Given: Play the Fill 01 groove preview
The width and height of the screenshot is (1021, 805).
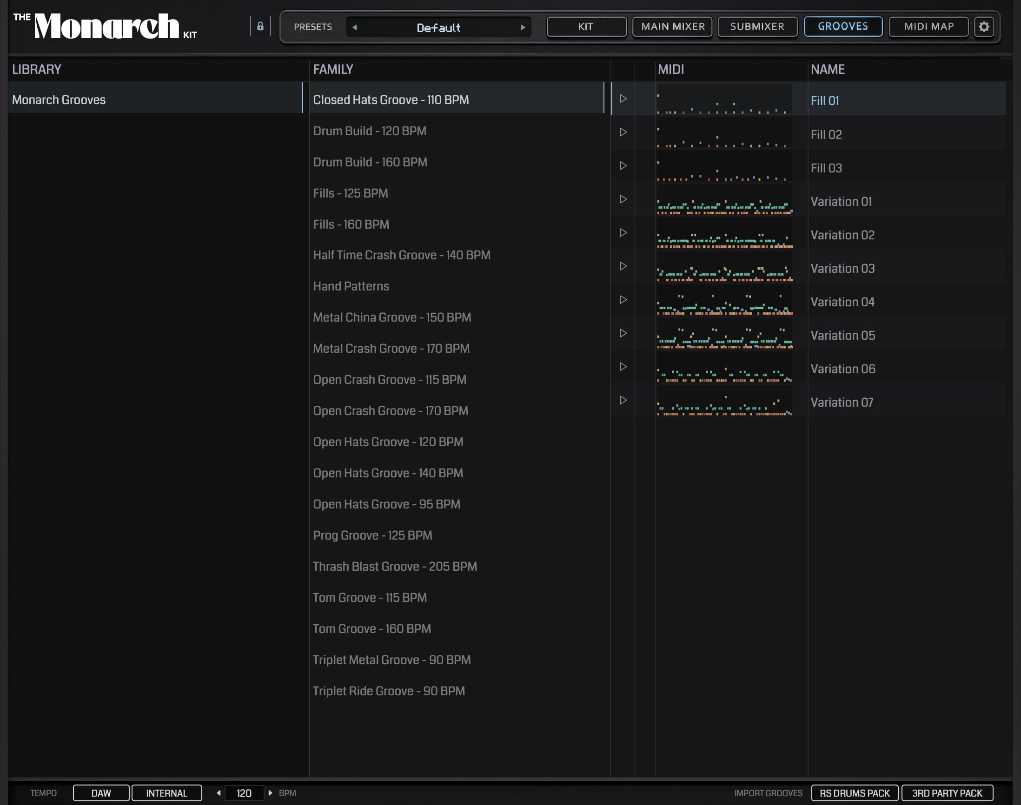Looking at the screenshot, I should coord(623,99).
